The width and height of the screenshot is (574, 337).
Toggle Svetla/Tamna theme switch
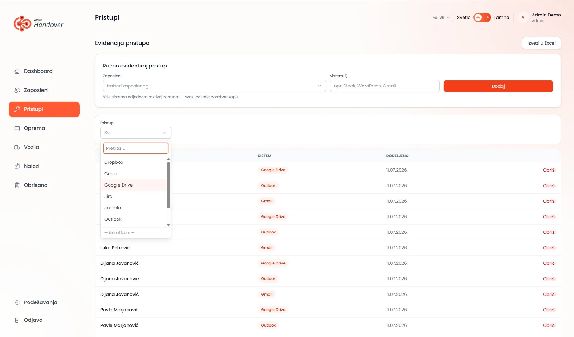(482, 17)
